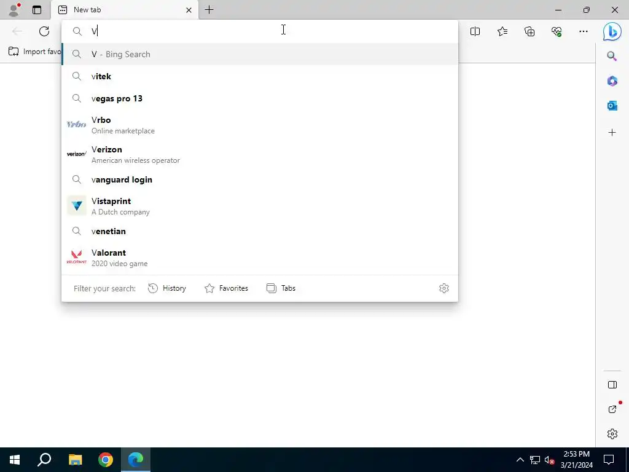629x472 pixels.
Task: Select the 'vegas pro 13' suggestion
Action: pyautogui.click(x=260, y=98)
